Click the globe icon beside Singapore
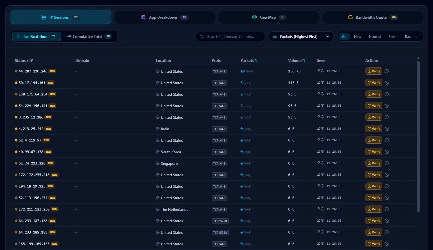 [x=158, y=163]
